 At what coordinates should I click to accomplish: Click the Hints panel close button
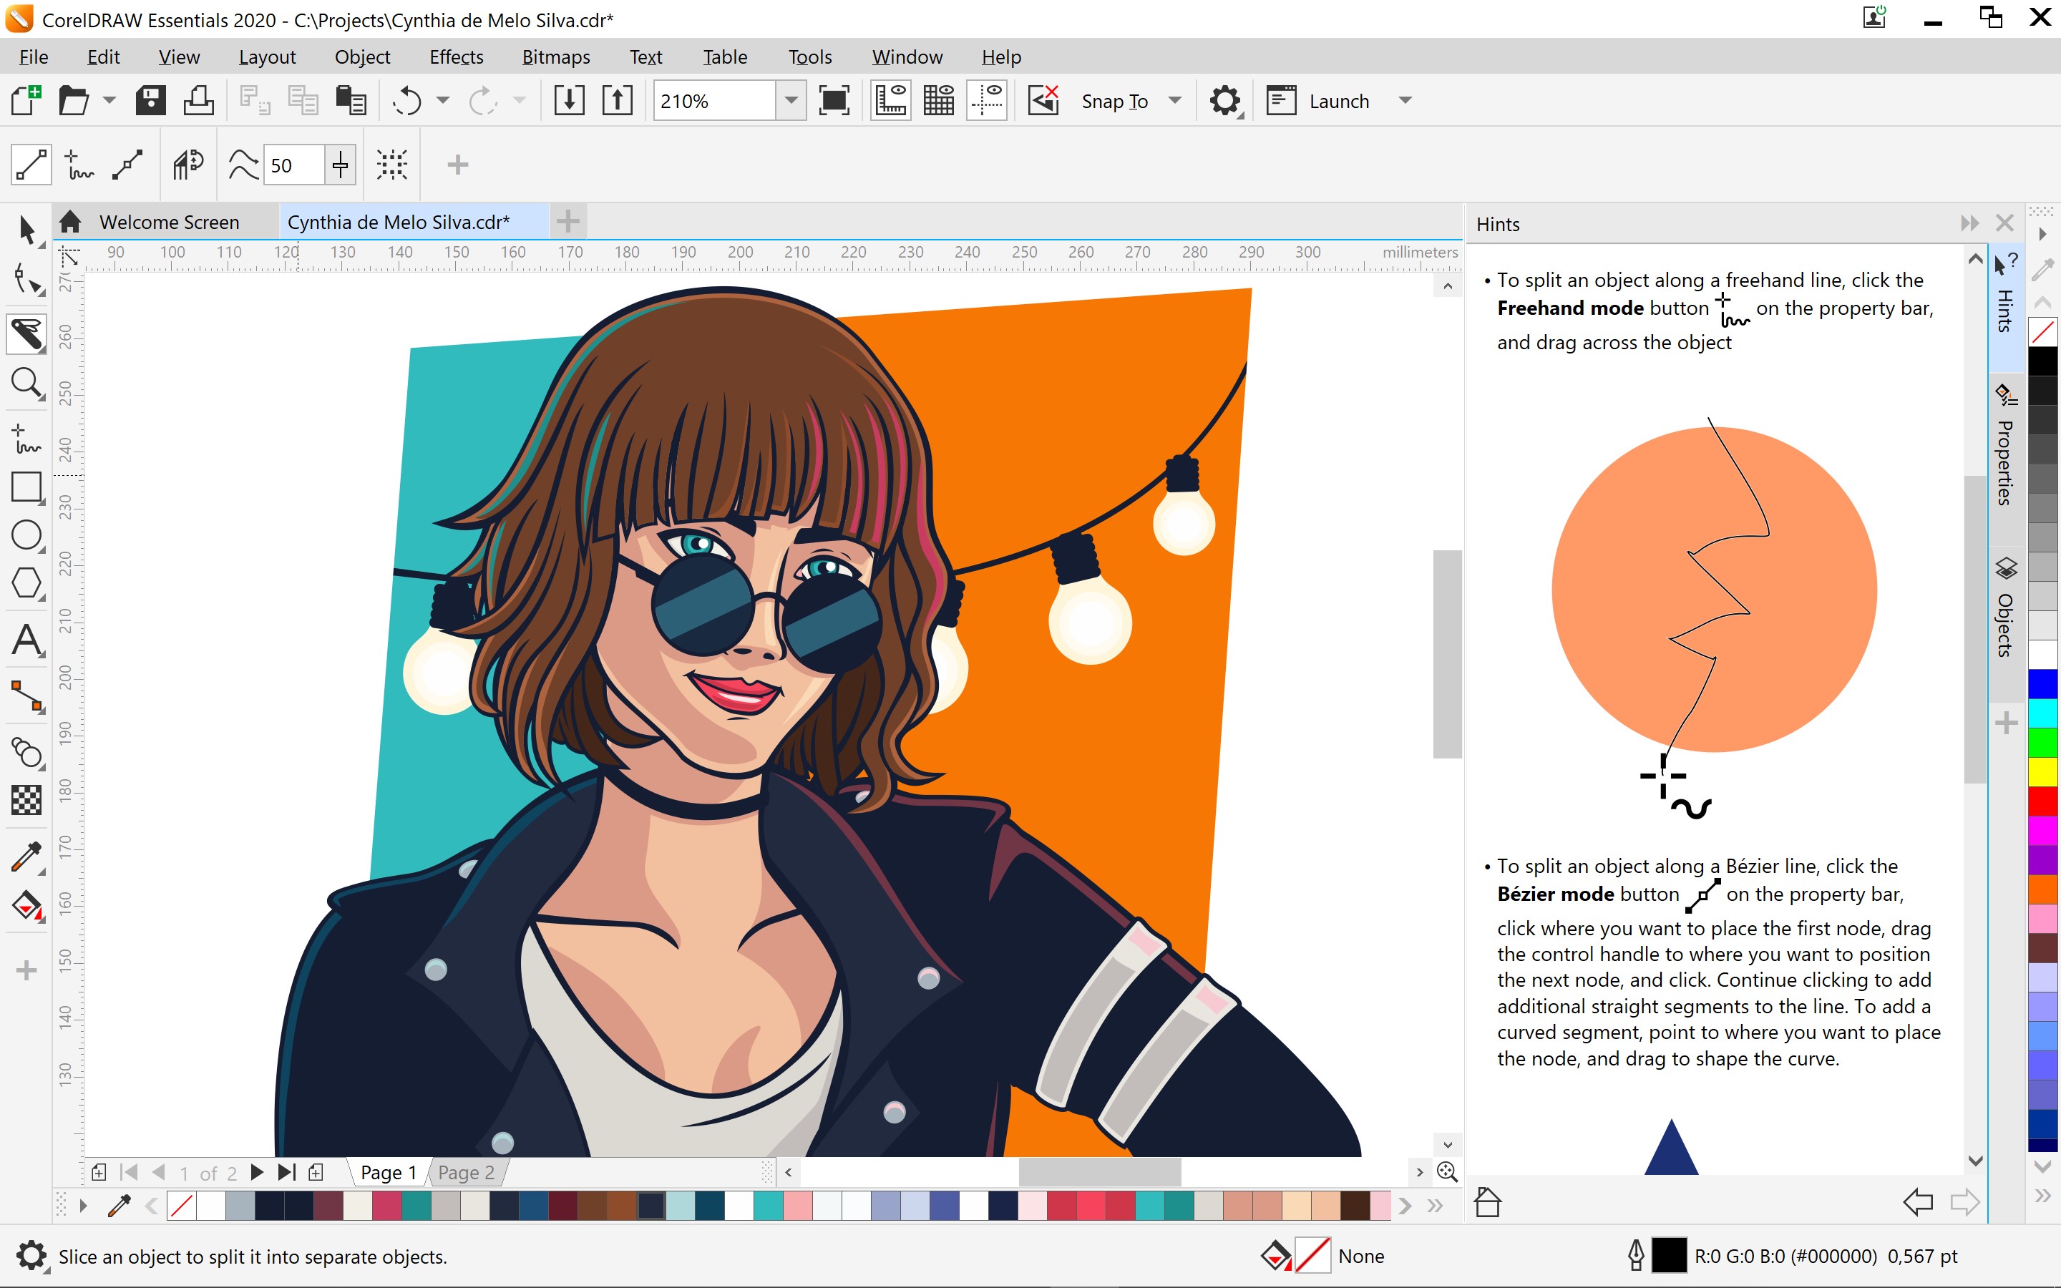(2004, 223)
